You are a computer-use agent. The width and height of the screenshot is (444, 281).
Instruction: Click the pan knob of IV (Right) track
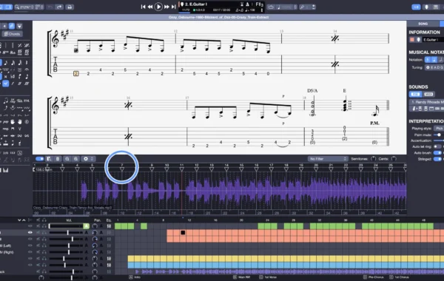click(x=95, y=252)
